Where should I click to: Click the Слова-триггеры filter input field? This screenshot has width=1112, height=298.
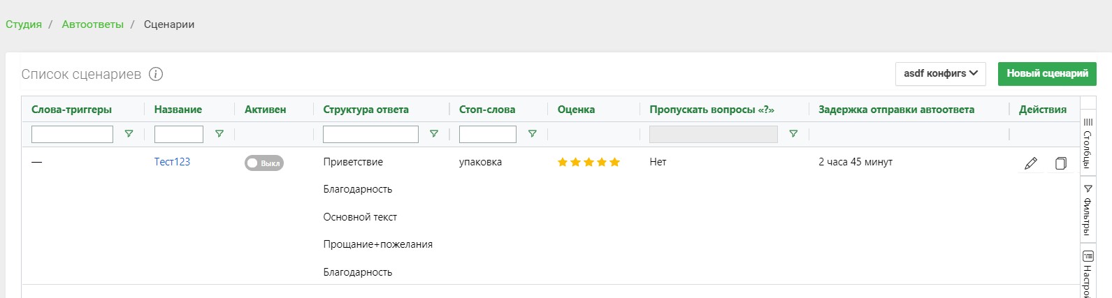click(x=72, y=134)
